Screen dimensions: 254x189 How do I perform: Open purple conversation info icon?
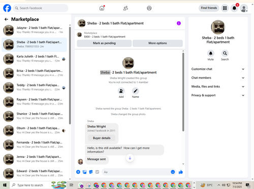coord(179,23)
